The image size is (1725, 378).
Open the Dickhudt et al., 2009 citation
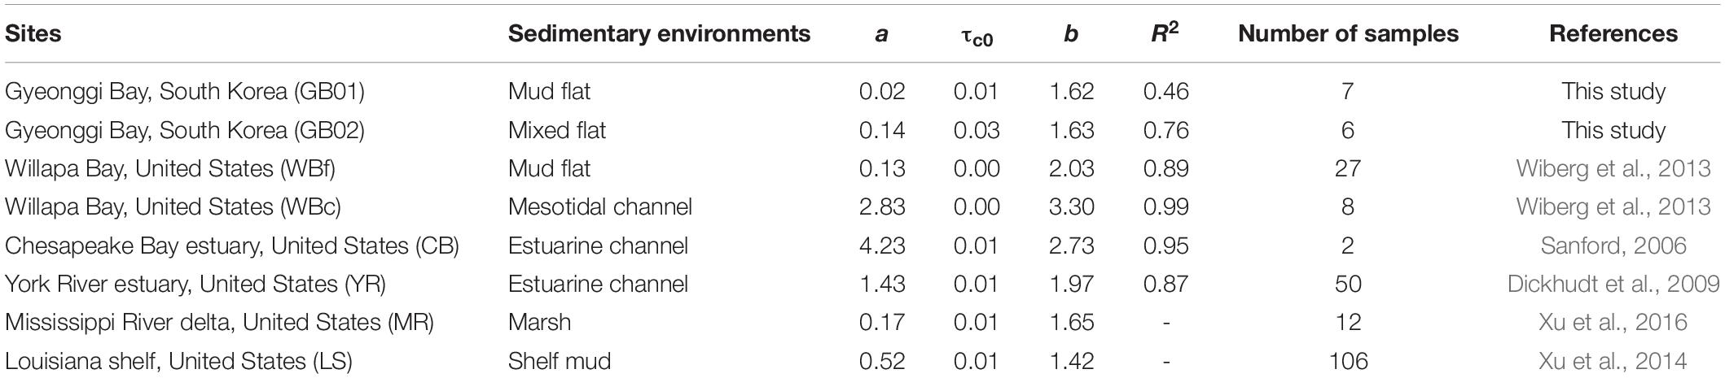(x=1613, y=284)
